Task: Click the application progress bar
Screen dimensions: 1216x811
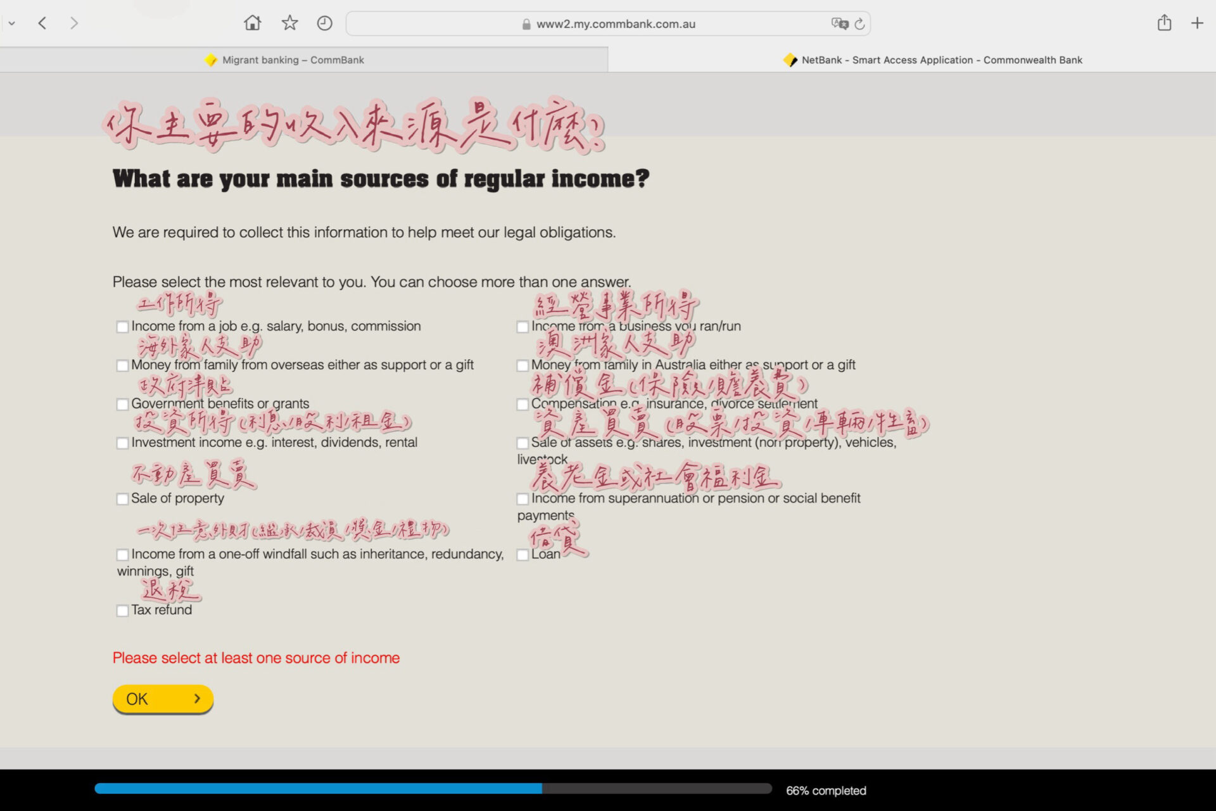Action: pos(433,789)
